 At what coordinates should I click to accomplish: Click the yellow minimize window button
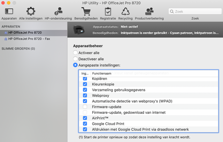pyautogui.click(x=9, y=3)
